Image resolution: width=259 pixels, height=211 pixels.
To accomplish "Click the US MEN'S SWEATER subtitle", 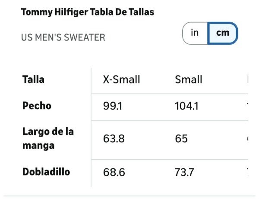I will (x=63, y=37).
